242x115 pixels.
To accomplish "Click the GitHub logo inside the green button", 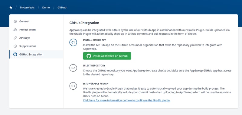I will [x=89, y=56].
